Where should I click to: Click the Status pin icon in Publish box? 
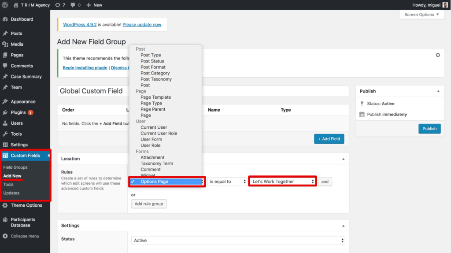(x=362, y=104)
